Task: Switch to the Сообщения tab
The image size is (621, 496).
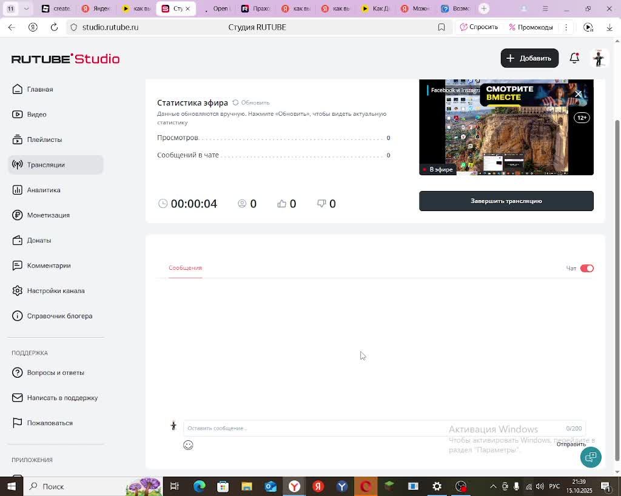Action: tap(186, 268)
